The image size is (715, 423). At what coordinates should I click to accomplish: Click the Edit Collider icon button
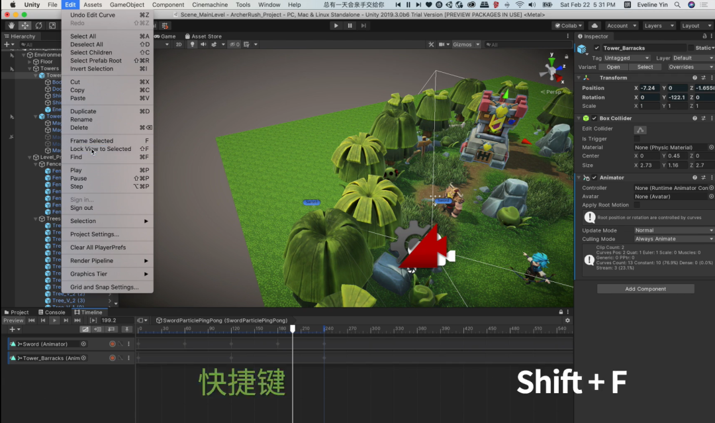pyautogui.click(x=640, y=129)
